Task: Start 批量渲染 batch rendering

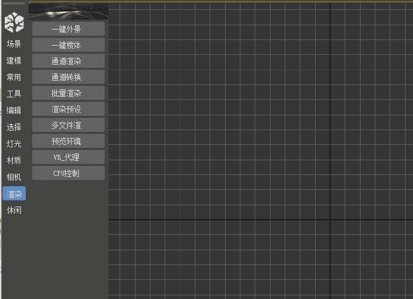Action: pyautogui.click(x=68, y=93)
